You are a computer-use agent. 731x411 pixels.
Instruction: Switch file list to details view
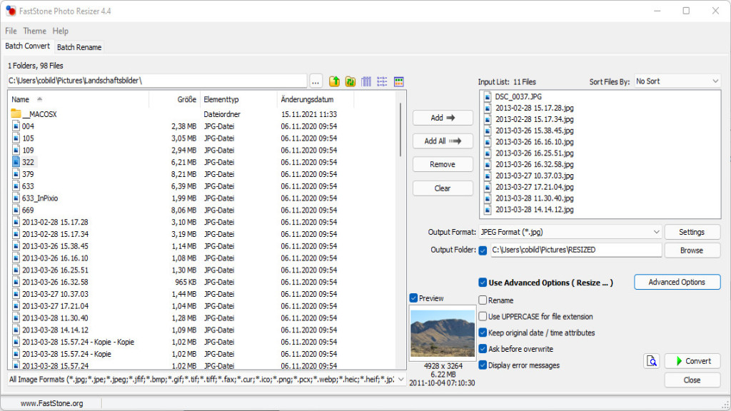[366, 81]
